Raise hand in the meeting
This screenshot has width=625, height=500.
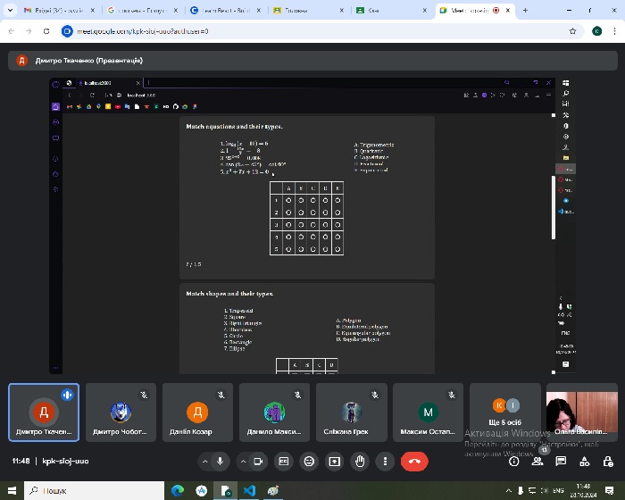360,461
